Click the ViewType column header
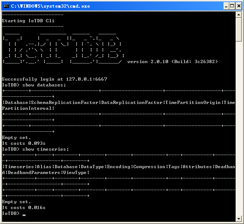The width and height of the screenshot is (244, 224). 75,173
